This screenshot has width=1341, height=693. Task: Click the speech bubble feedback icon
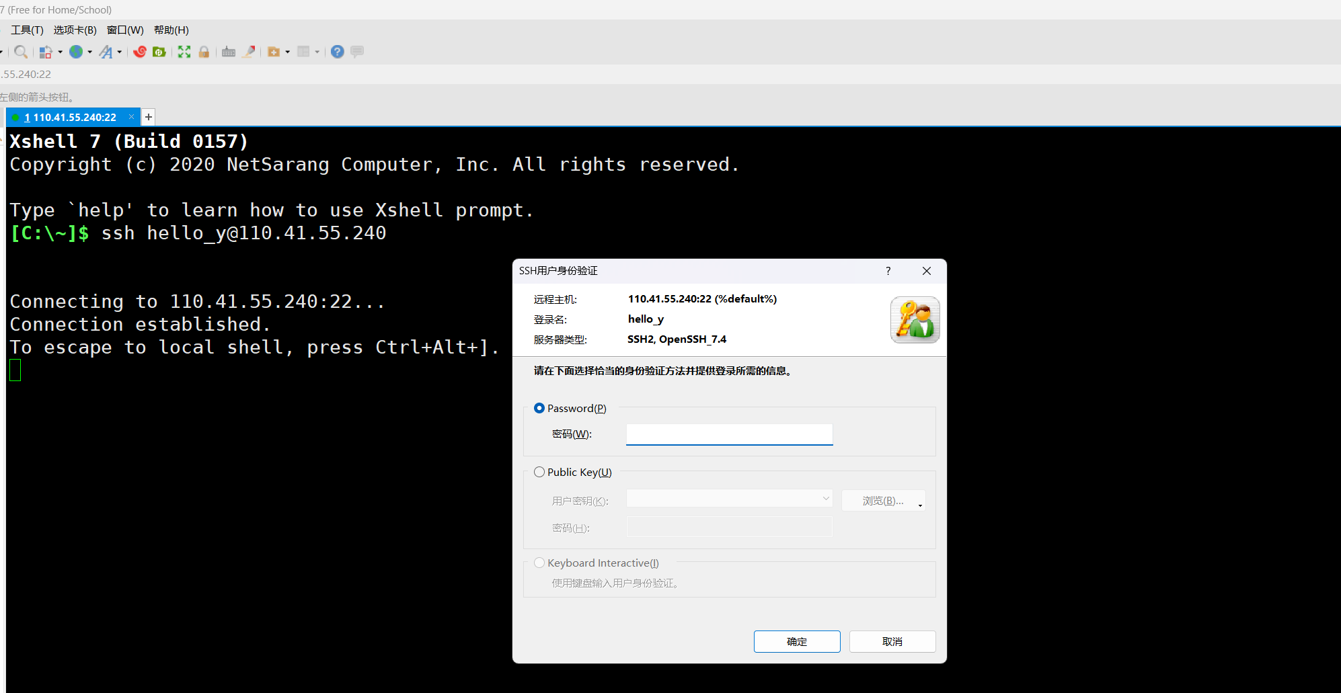coord(357,52)
